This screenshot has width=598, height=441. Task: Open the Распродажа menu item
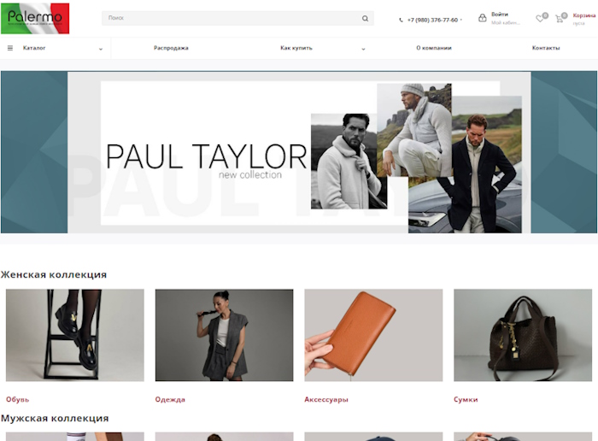[171, 49]
